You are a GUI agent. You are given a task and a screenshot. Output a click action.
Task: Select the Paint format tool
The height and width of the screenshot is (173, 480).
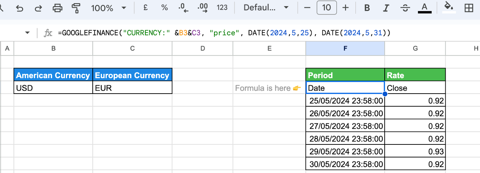coord(76,8)
